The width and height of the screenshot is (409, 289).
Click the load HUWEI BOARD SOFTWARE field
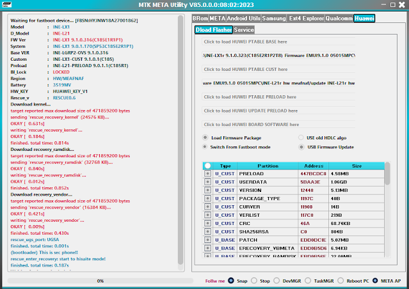click(278, 125)
